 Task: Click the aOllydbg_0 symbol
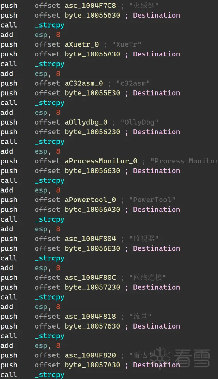(x=86, y=122)
